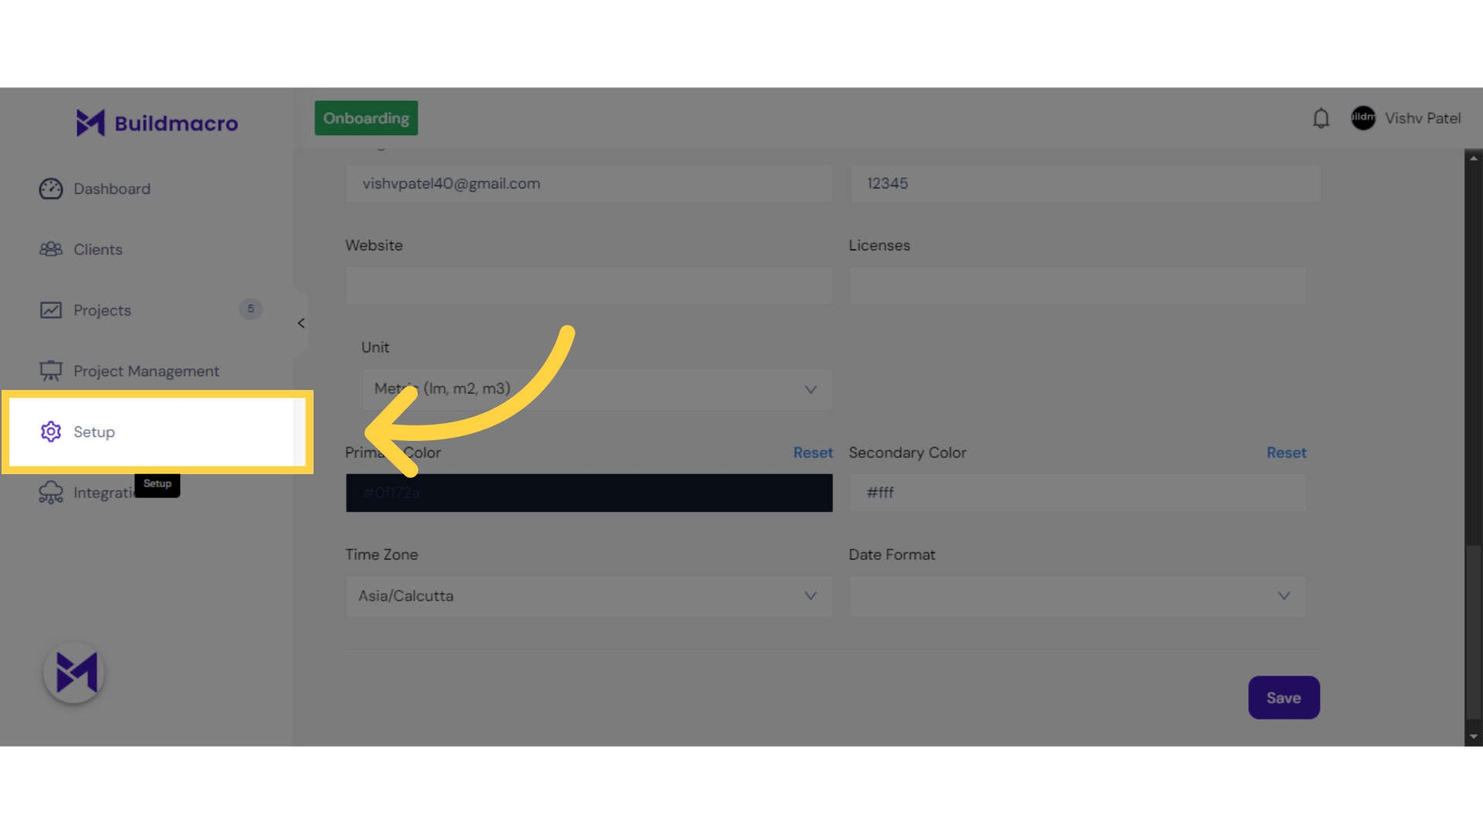Screen dimensions: 1483x834
Task: Collapse the sidebar with the arrow
Action: pyautogui.click(x=301, y=324)
